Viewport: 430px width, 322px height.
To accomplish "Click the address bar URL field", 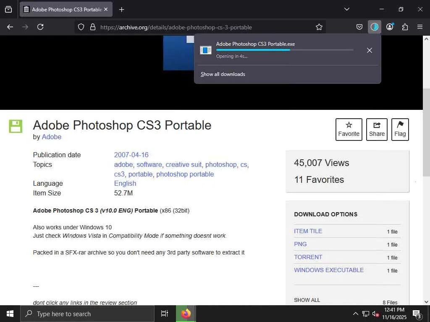I will point(200,27).
